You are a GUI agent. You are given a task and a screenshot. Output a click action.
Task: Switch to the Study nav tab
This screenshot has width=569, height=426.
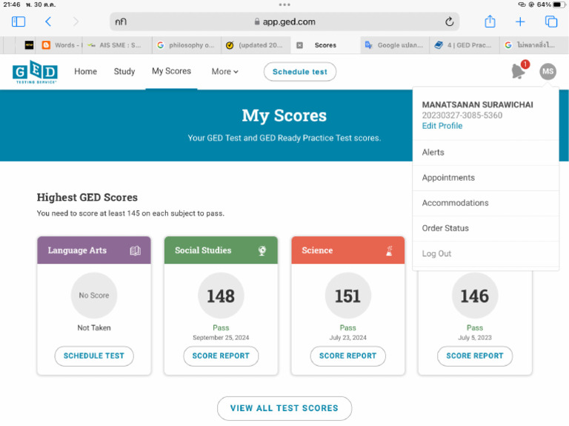pos(124,72)
